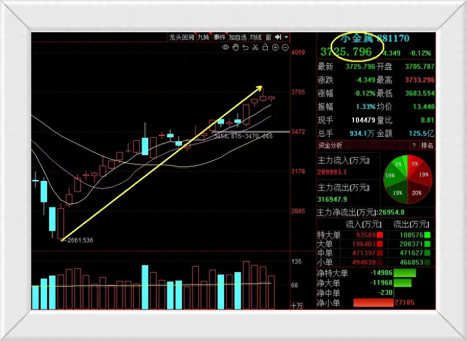Click the 排名 ranking button

pos(427,145)
